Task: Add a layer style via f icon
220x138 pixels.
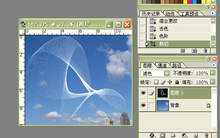Action: tap(152, 135)
